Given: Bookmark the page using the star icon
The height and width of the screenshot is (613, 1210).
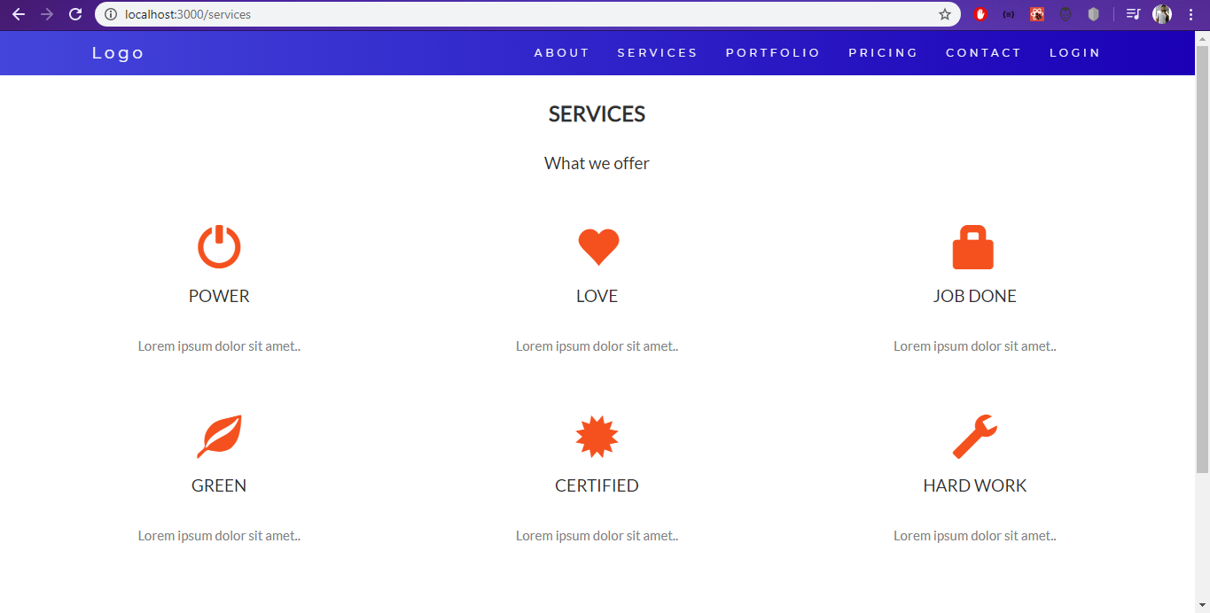Looking at the screenshot, I should [945, 14].
